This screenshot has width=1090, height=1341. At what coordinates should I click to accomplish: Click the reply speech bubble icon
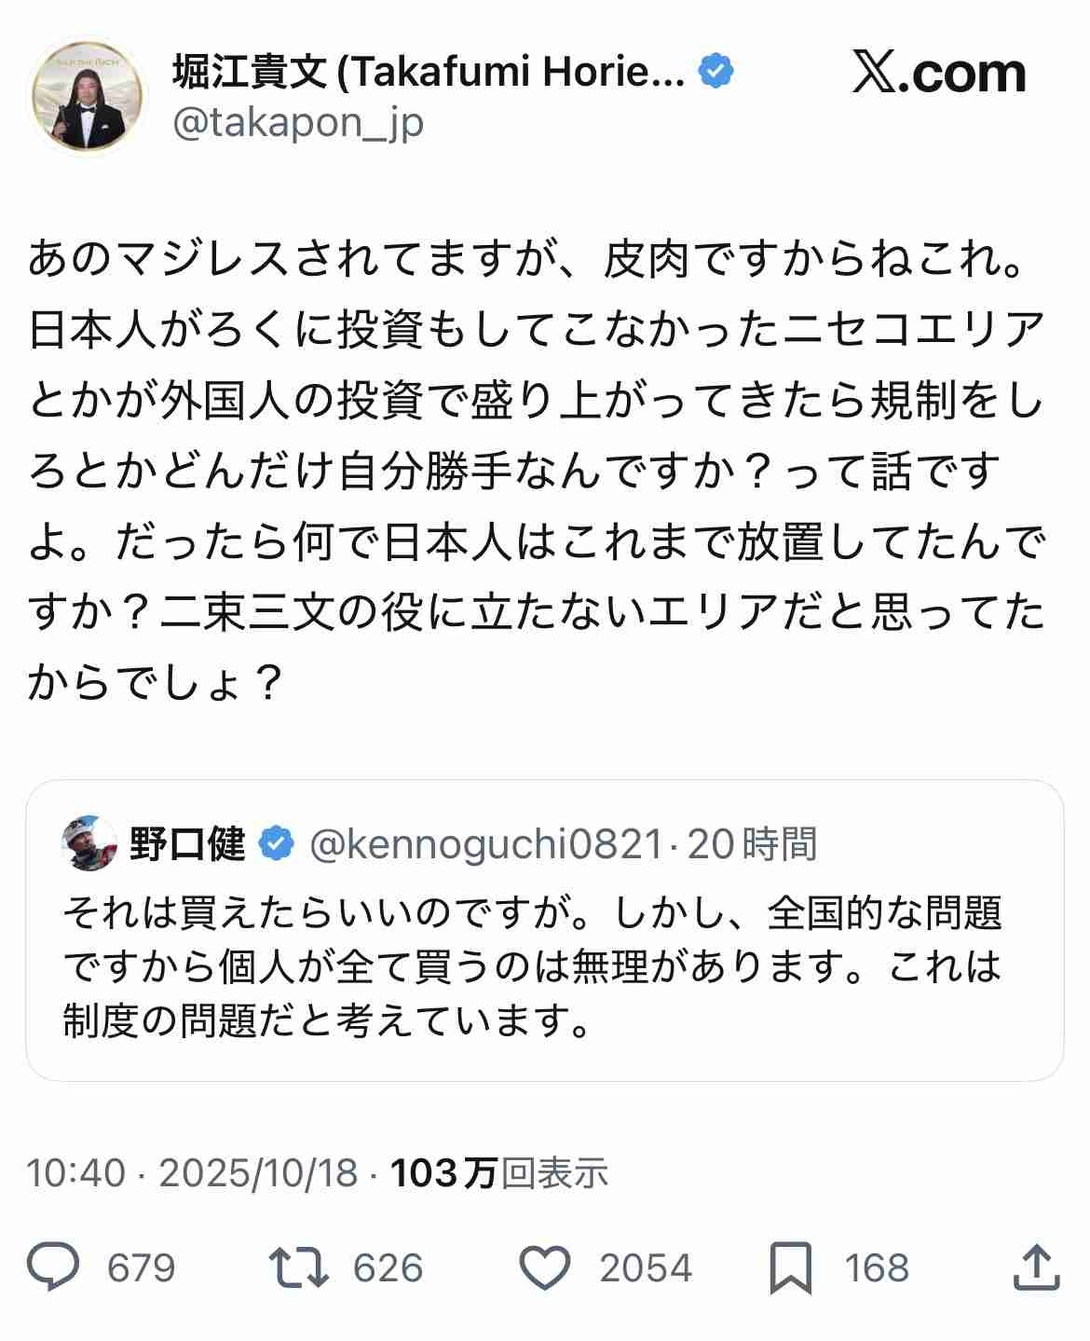click(54, 1267)
